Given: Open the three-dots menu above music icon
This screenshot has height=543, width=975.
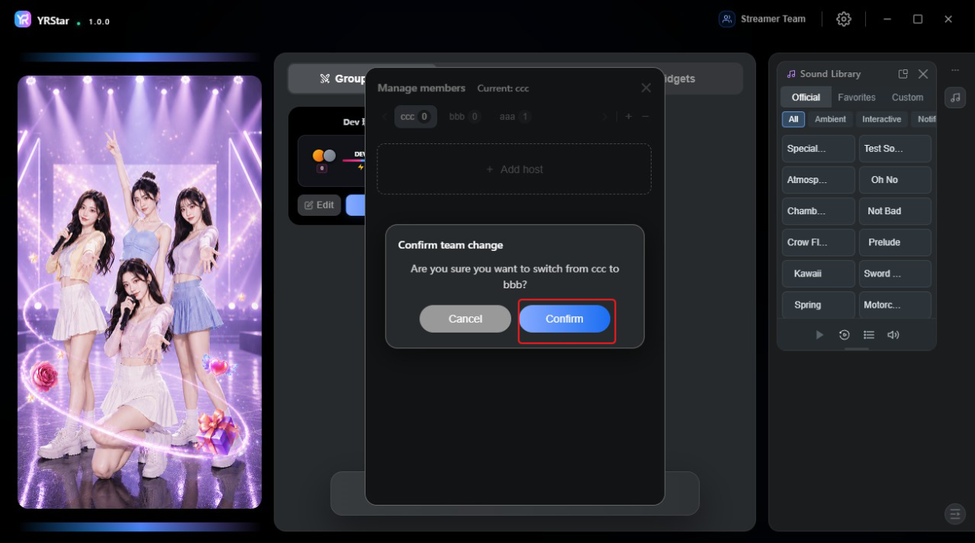Looking at the screenshot, I should [x=956, y=71].
